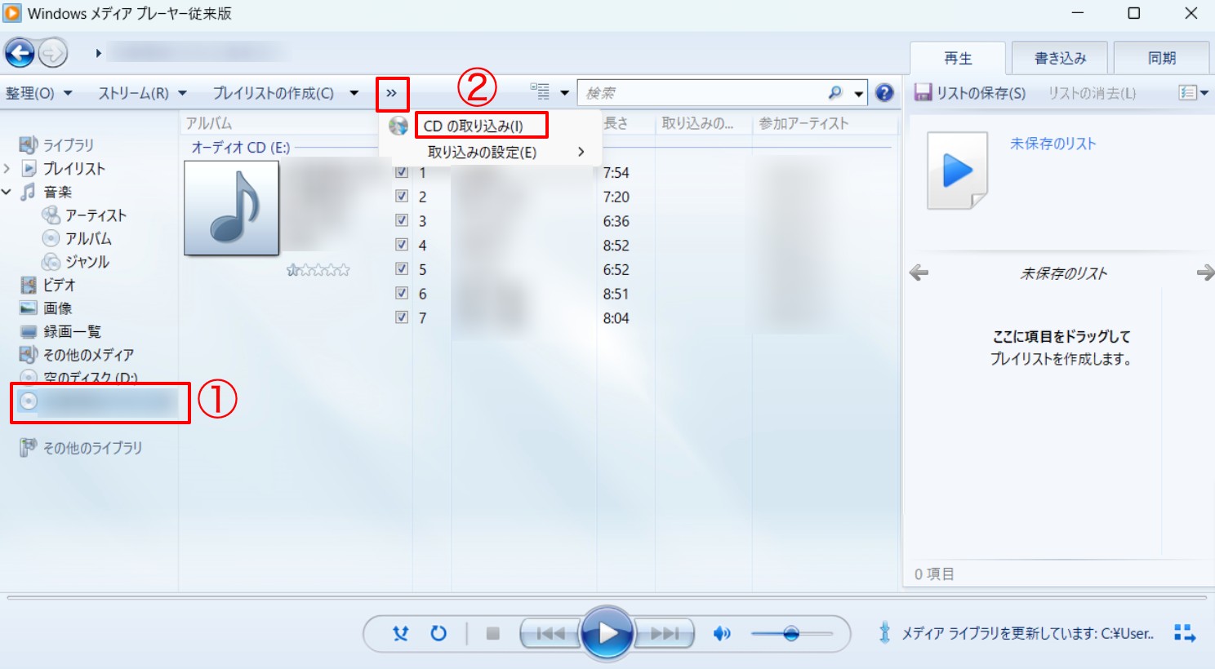The width and height of the screenshot is (1215, 669).
Task: Collapse the 音楽 tree node arrow
Action: coord(7,193)
